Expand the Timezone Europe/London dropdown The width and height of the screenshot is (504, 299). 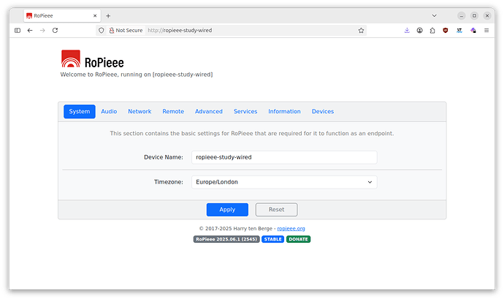[x=284, y=182]
